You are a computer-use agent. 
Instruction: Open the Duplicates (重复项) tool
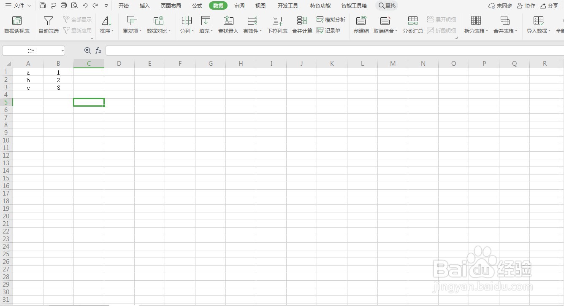pyautogui.click(x=132, y=25)
